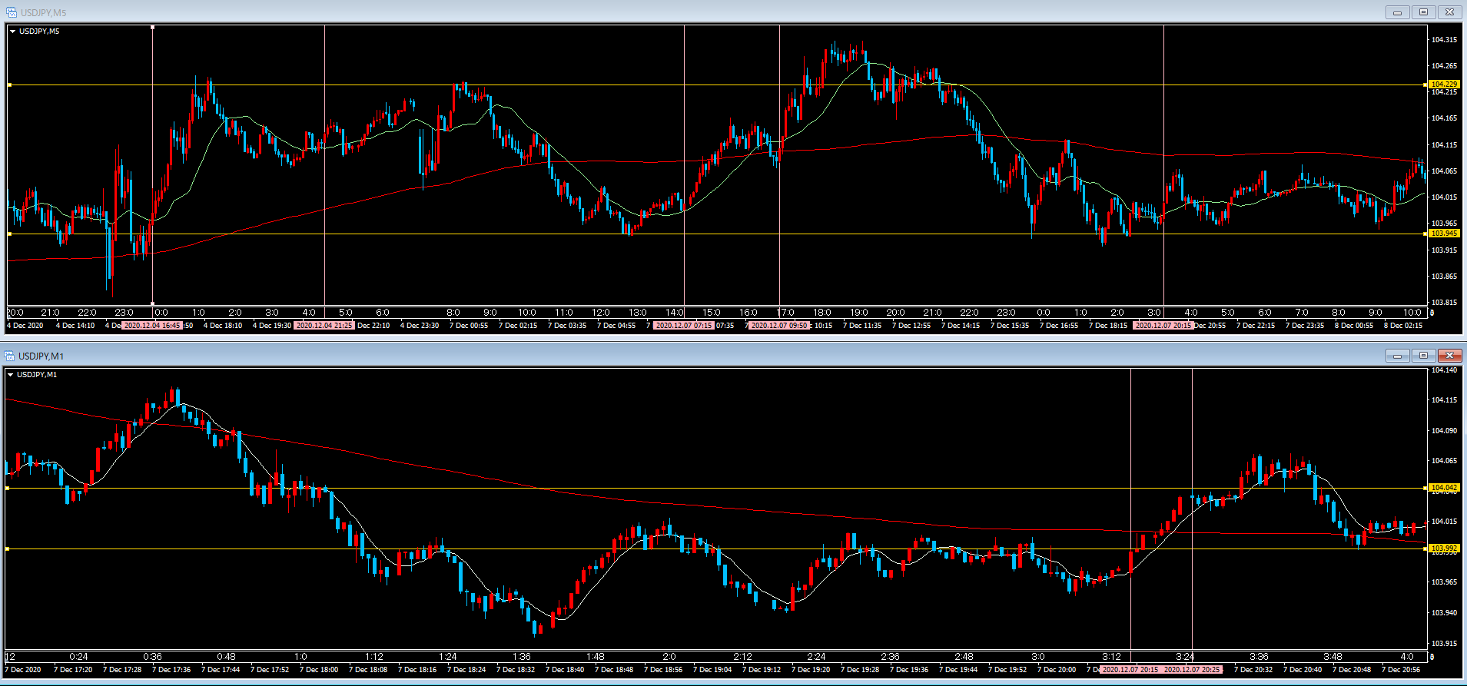Image resolution: width=1467 pixels, height=686 pixels.
Task: Click the 104.042 price label on M1 chart
Action: pyautogui.click(x=1444, y=488)
